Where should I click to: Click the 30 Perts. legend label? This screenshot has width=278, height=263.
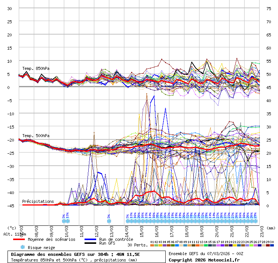click(x=137, y=245)
